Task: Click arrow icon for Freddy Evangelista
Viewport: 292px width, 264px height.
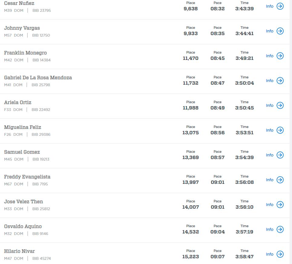Action: coord(280,180)
